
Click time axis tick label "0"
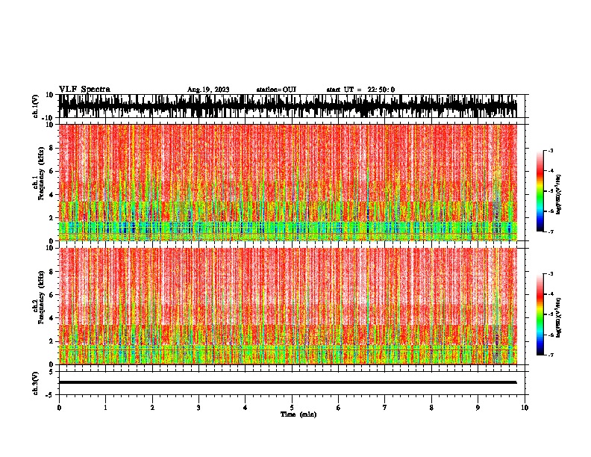point(59,408)
